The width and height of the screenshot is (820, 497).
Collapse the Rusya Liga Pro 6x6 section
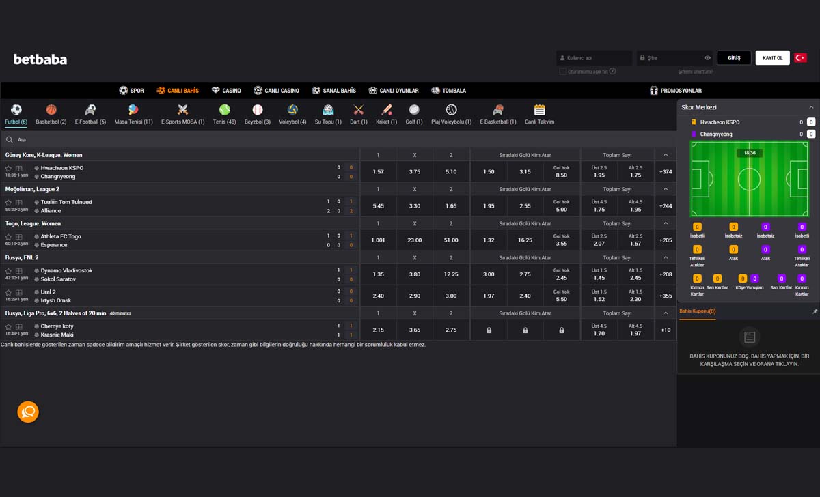pyautogui.click(x=666, y=313)
